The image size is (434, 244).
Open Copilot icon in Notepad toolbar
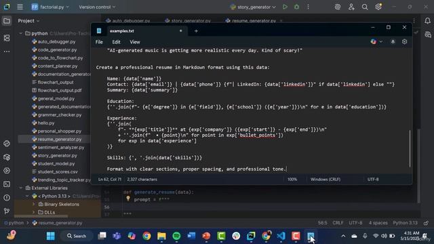(374, 42)
